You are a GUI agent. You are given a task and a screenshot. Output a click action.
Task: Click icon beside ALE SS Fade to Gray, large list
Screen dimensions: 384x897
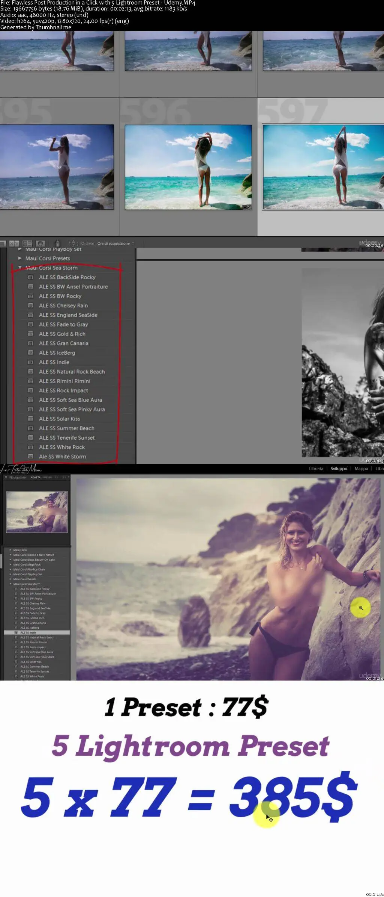[31, 324]
